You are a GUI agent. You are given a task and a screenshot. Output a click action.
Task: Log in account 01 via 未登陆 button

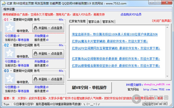tap(48, 28)
